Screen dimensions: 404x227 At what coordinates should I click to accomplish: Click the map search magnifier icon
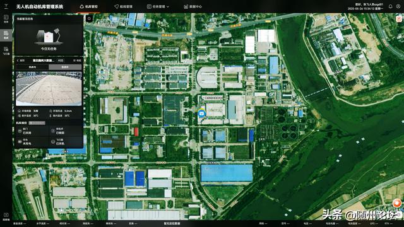[89, 18]
